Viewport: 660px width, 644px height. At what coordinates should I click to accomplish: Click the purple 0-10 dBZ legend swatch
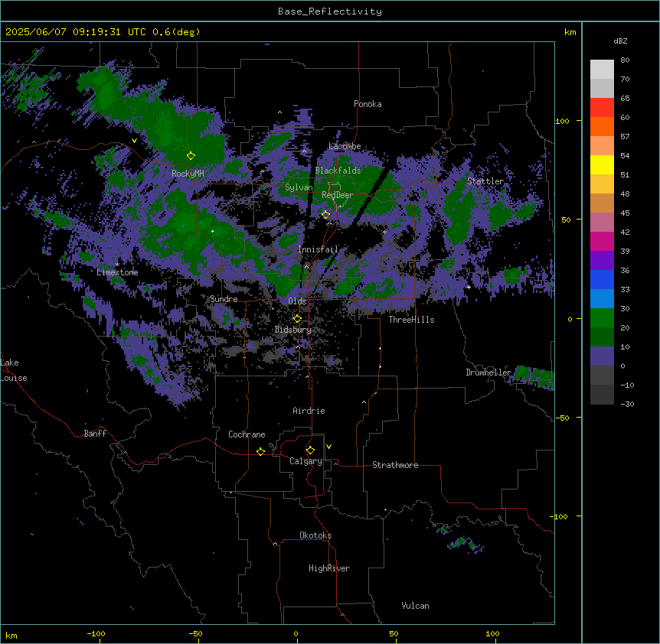(602, 356)
